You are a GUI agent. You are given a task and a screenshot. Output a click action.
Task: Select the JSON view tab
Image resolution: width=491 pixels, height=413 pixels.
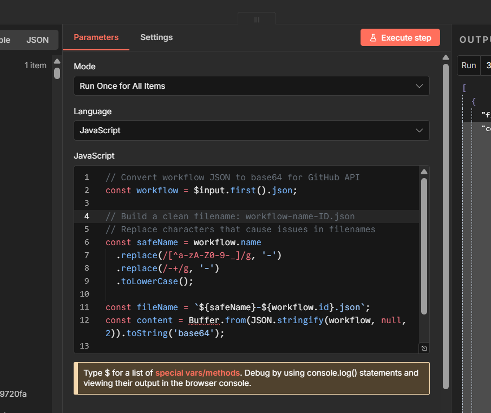[37, 40]
